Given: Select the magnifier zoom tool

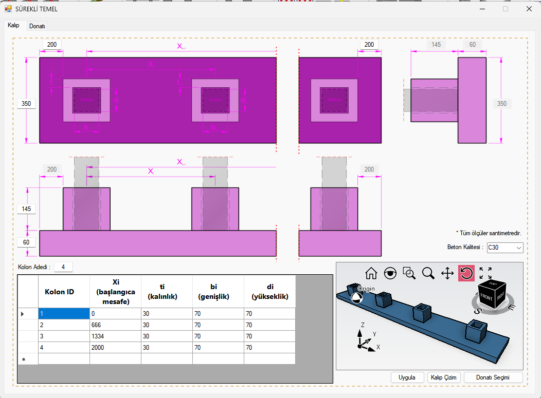Looking at the screenshot, I should click(428, 273).
